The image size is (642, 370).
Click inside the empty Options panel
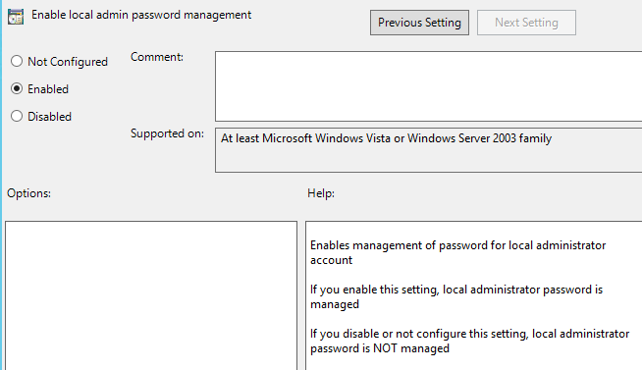click(x=151, y=295)
